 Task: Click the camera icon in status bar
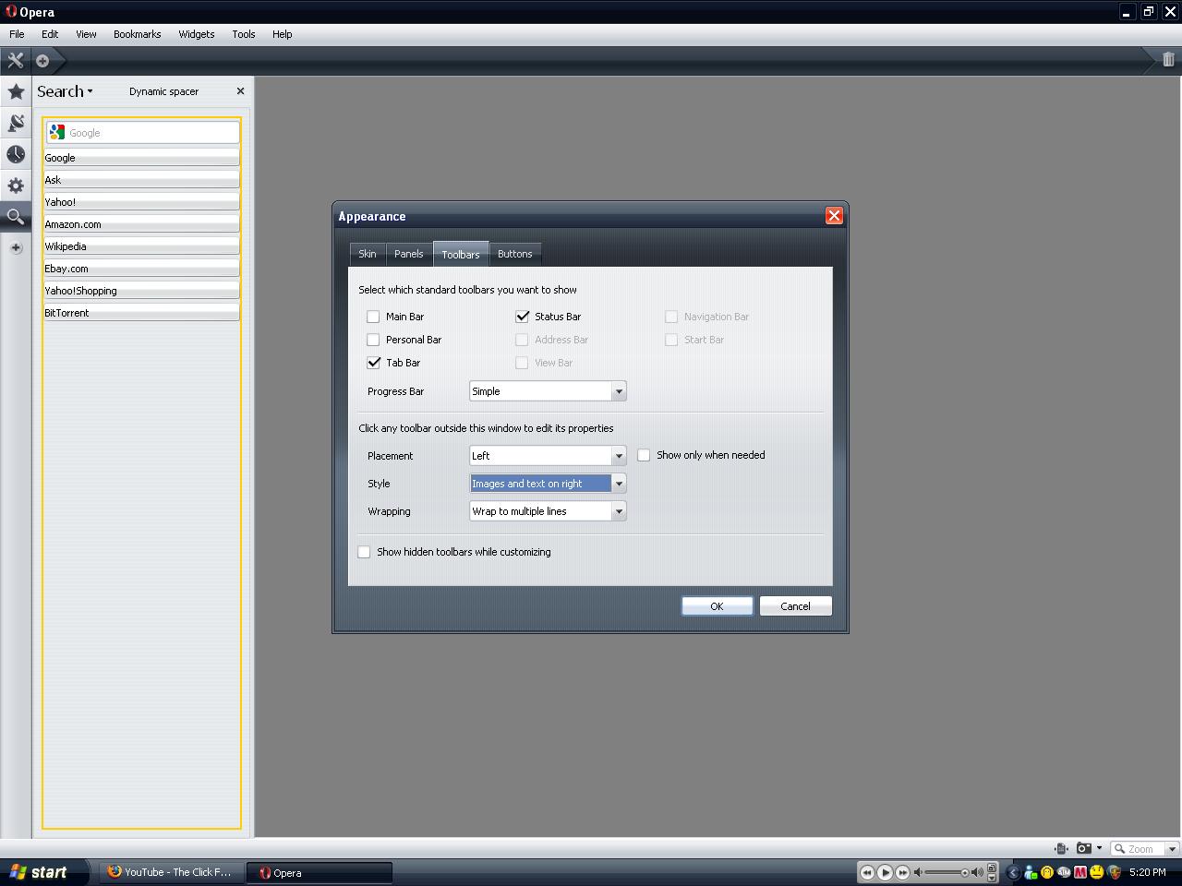coord(1084,848)
